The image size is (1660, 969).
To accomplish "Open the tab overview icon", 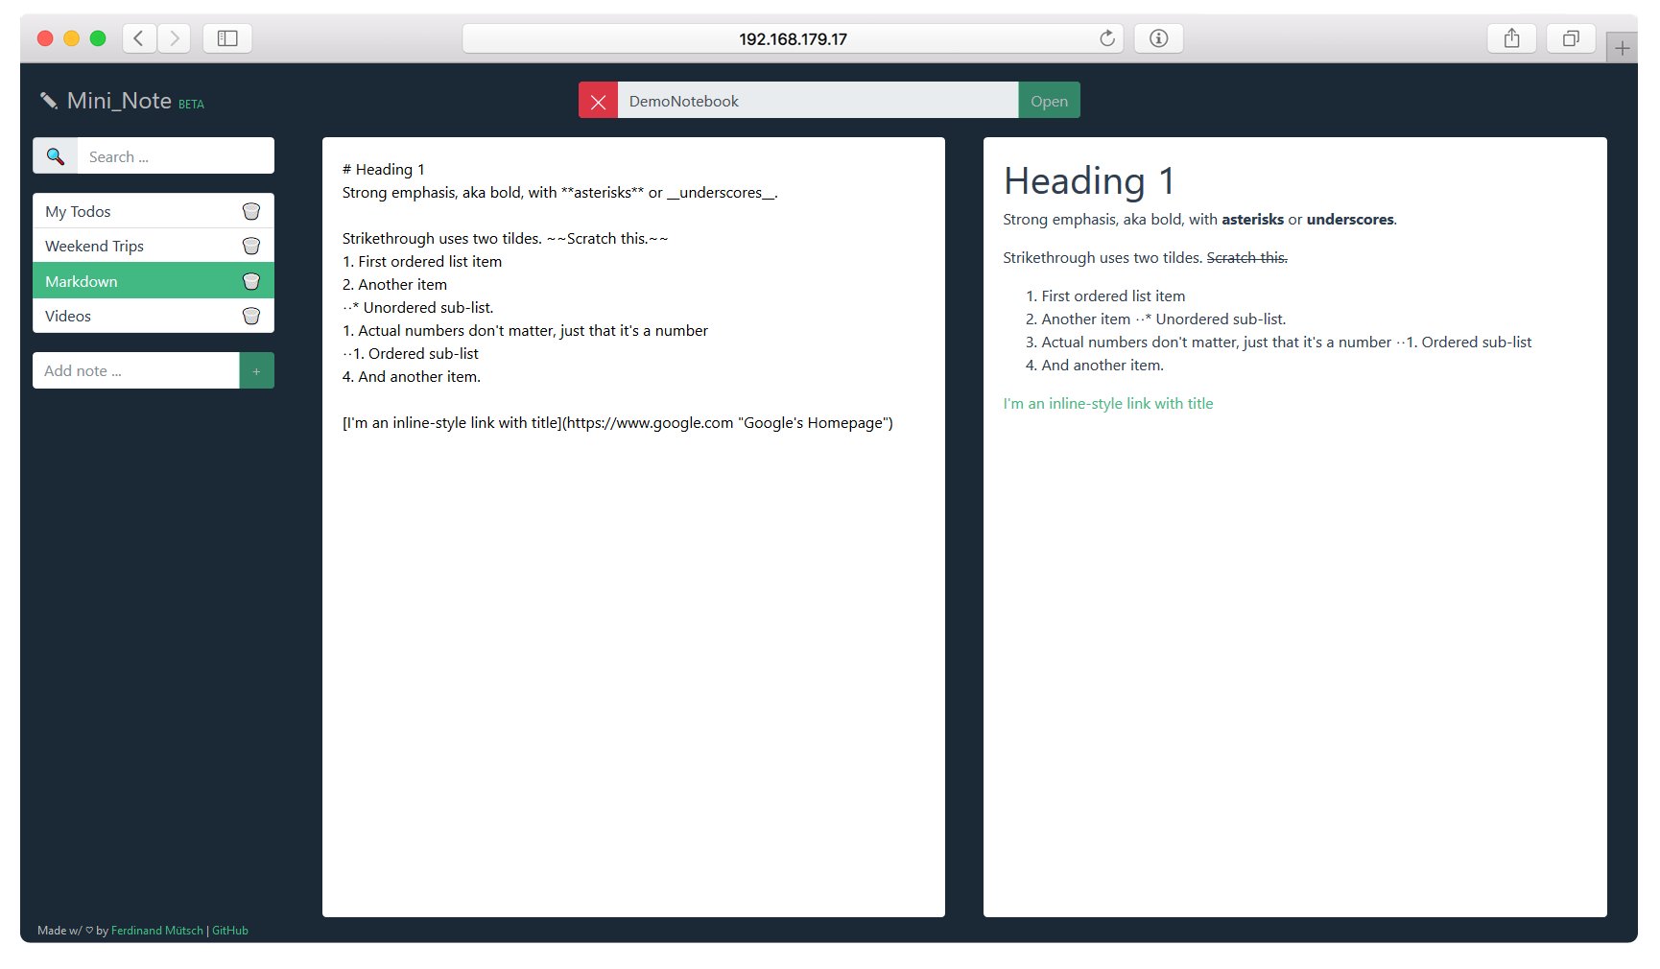I will click(x=1571, y=38).
